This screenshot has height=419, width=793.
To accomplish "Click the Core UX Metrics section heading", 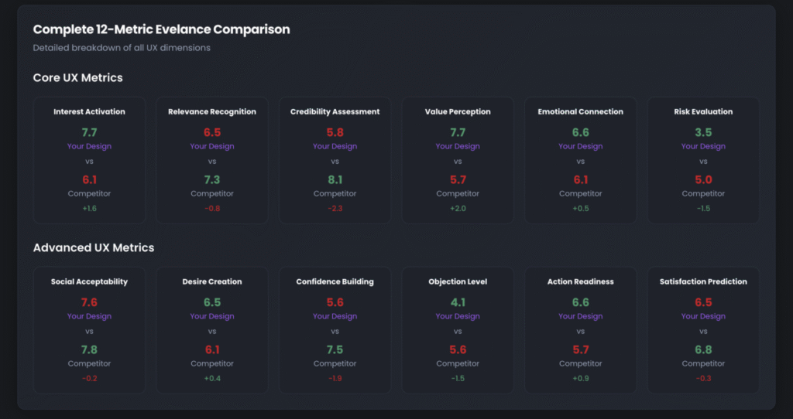I will pos(77,78).
